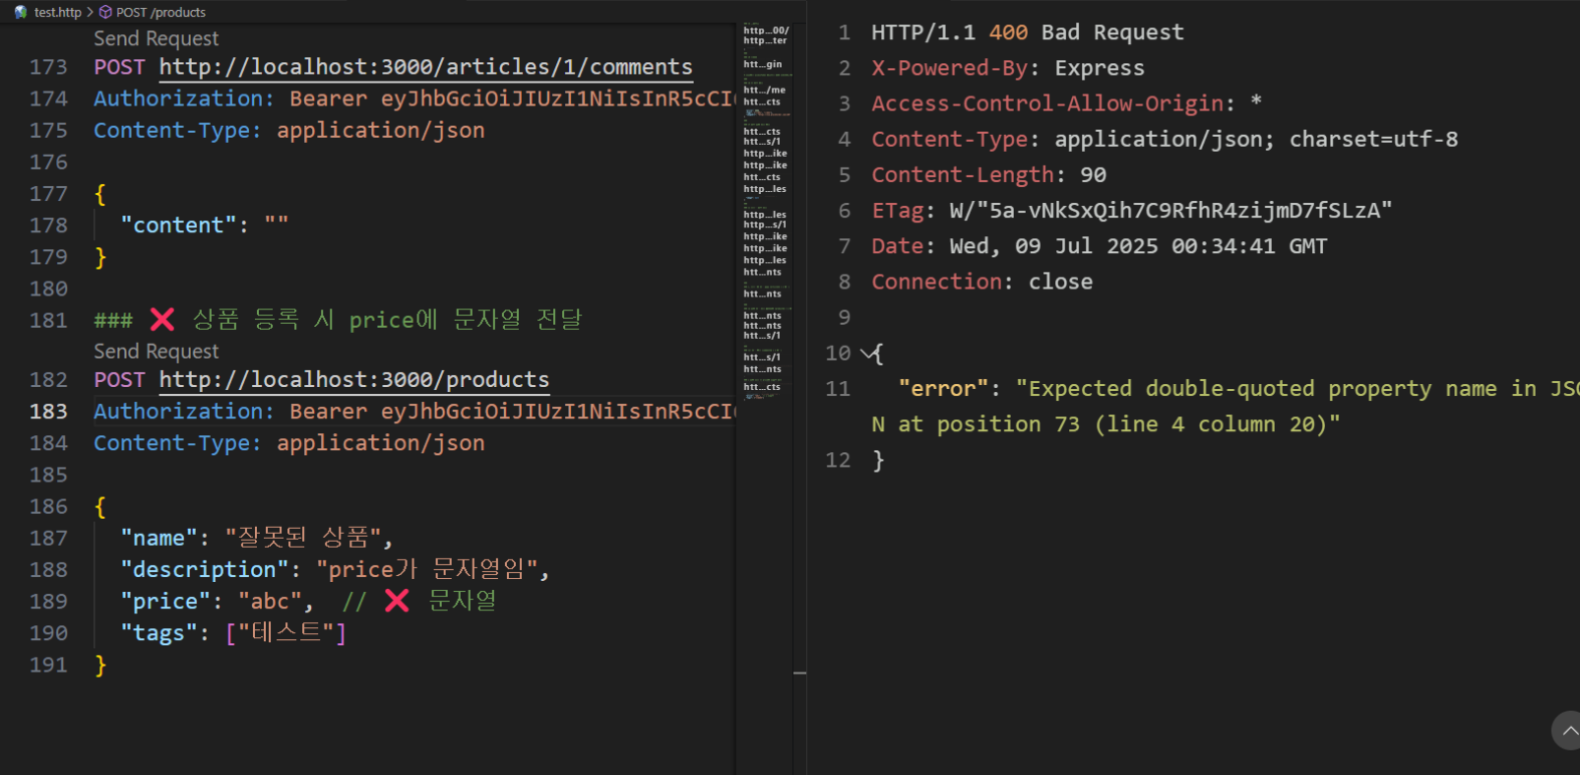Click the red X in the price comment
Viewport: 1580px width, 775px height.
coord(397,601)
